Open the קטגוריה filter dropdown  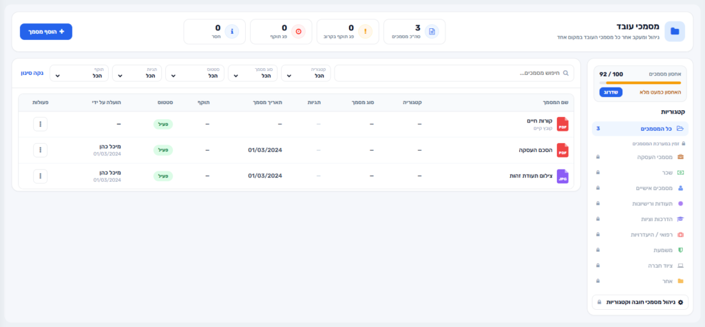(306, 73)
